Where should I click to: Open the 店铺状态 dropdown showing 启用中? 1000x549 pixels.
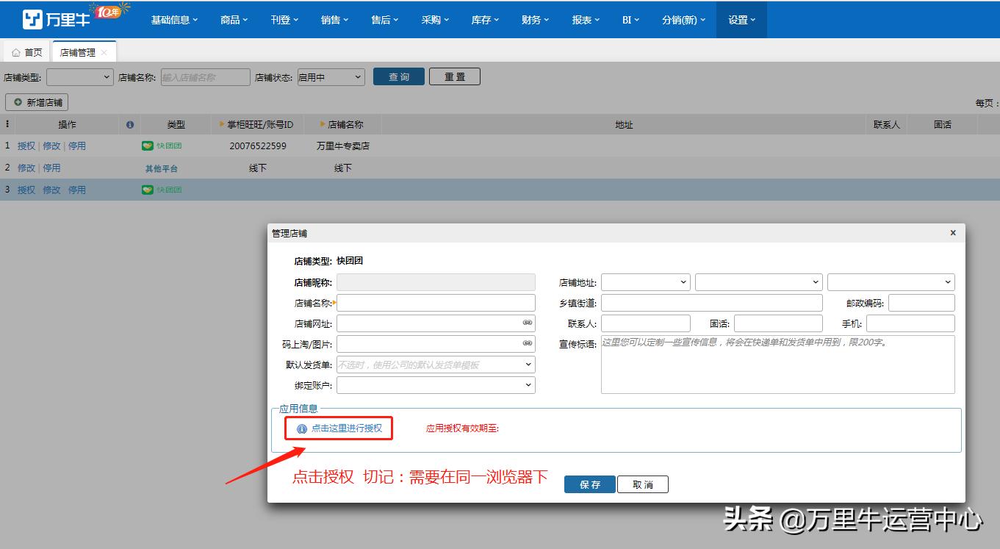click(331, 76)
